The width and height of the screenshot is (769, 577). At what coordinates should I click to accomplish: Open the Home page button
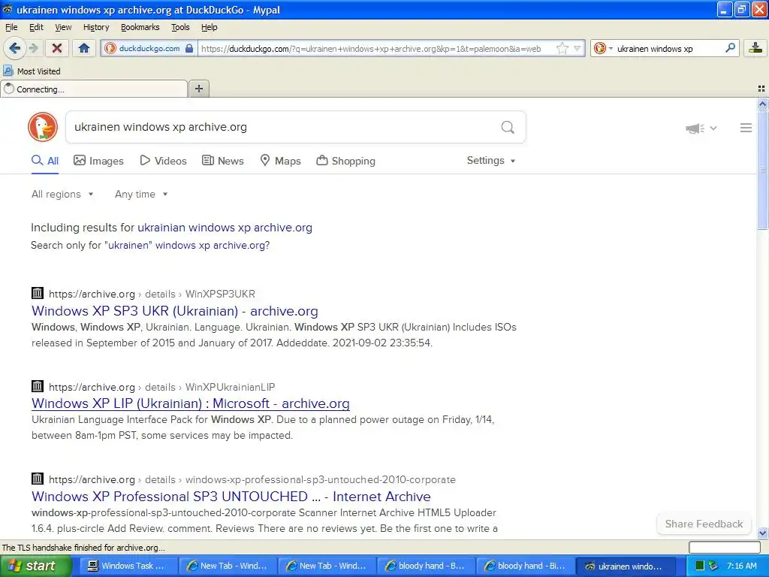(x=84, y=48)
